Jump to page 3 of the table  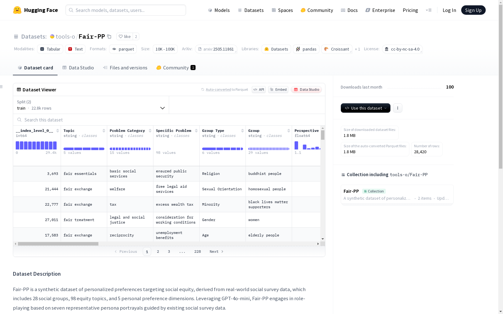[x=169, y=252]
